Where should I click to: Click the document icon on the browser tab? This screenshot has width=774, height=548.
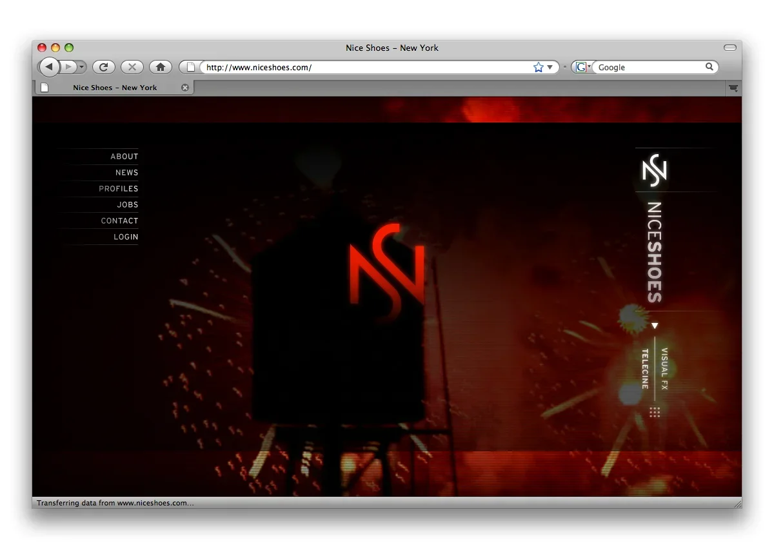tap(45, 87)
